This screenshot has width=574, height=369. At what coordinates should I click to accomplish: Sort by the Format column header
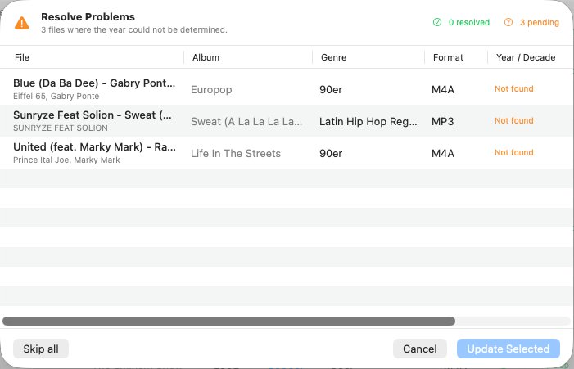point(448,57)
